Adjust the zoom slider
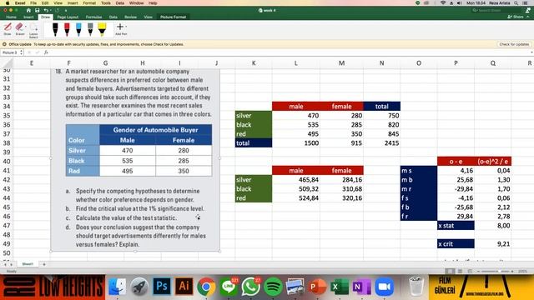 click(x=496, y=271)
